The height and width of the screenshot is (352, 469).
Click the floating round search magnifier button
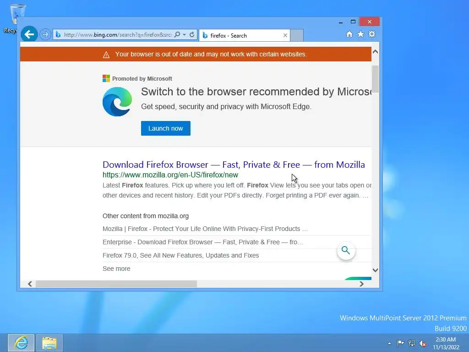[x=346, y=250]
